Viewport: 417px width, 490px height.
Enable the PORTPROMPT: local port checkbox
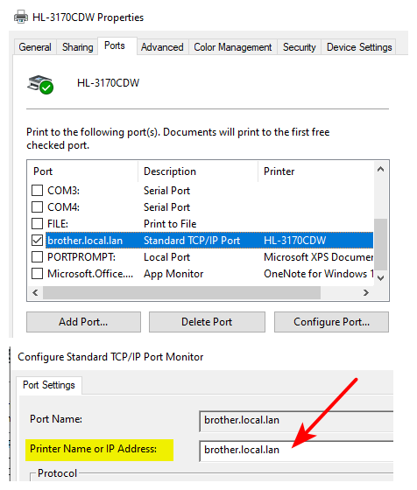(37, 257)
